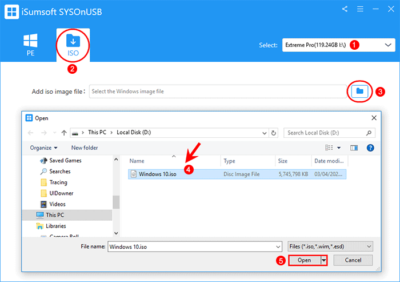Open the Organize menu
The width and height of the screenshot is (400, 282).
pyautogui.click(x=43, y=148)
